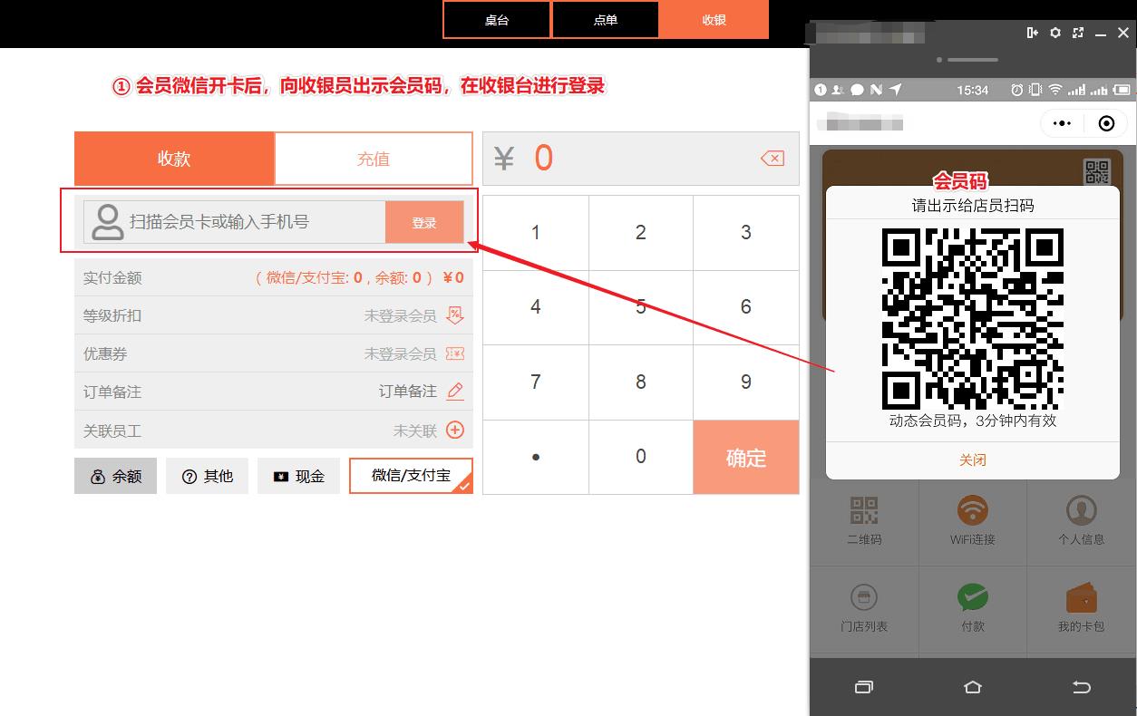Screen dimensions: 1137x716
Task: Click 未登录会员 in 优惠券 row
Action: (x=400, y=353)
